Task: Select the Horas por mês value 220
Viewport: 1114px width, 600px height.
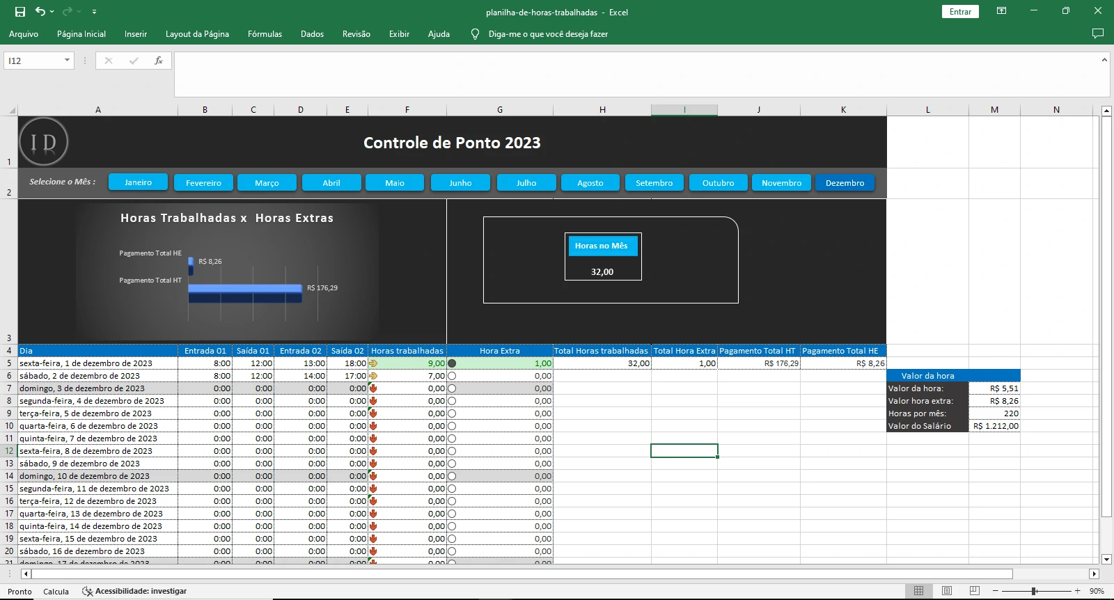Action: (x=994, y=413)
